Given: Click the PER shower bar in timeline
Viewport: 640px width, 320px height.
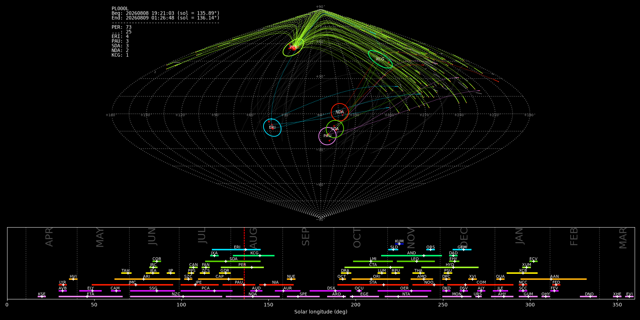Looking at the screenshot, I should pos(242,267).
